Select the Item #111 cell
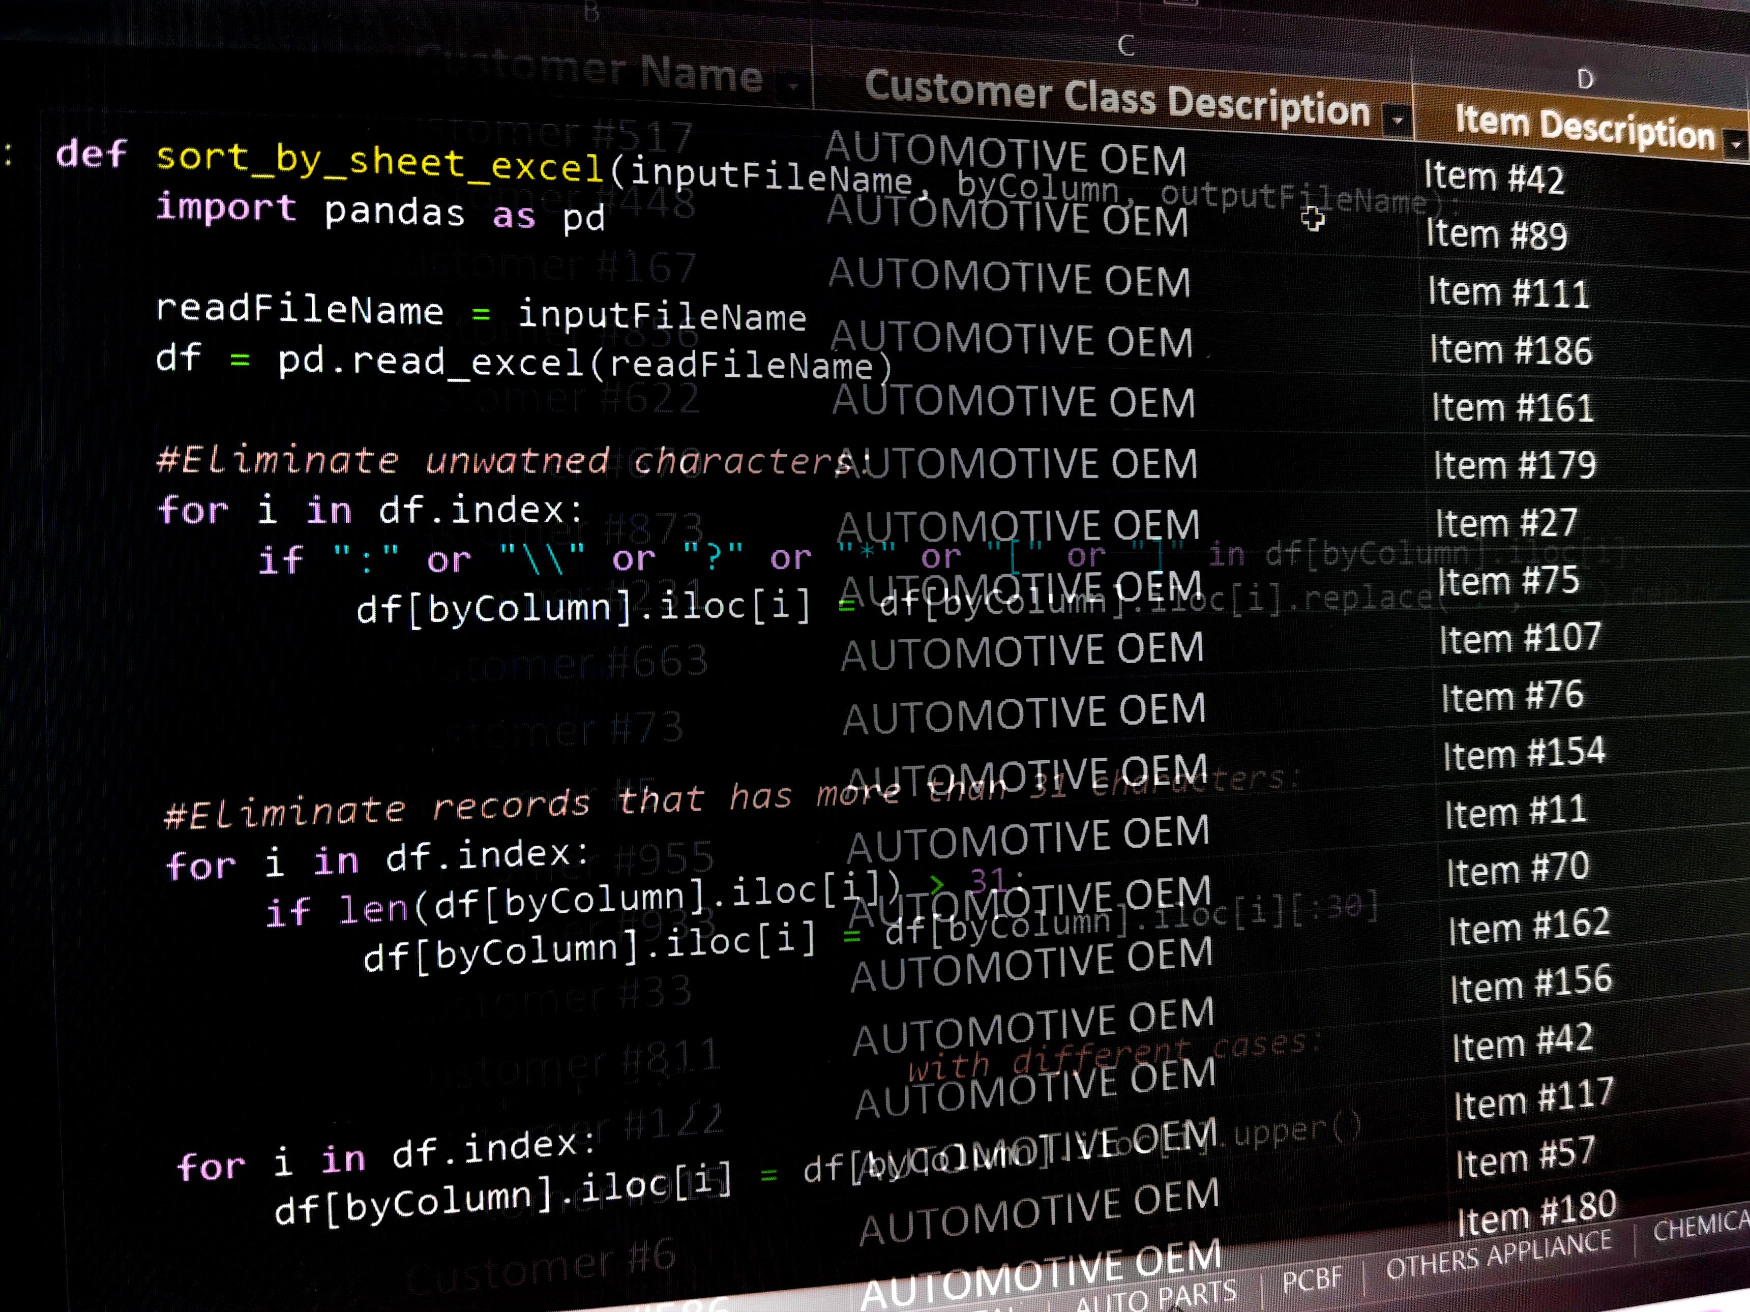Screen dimensions: 1750x1312 [x=1508, y=293]
